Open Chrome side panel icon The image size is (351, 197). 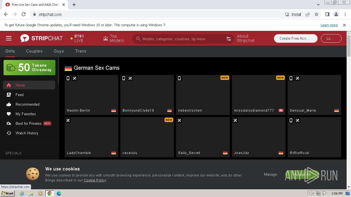pyautogui.click(x=327, y=14)
